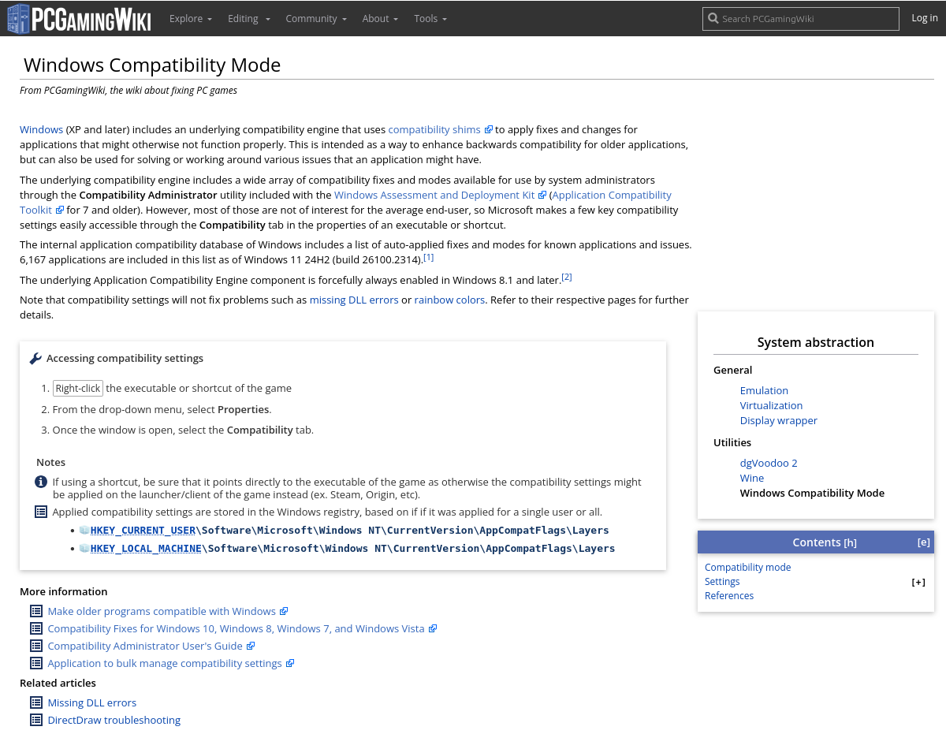The image size is (946, 734).
Task: Open the PCGamingWiki logo home link
Action: click(x=79, y=18)
